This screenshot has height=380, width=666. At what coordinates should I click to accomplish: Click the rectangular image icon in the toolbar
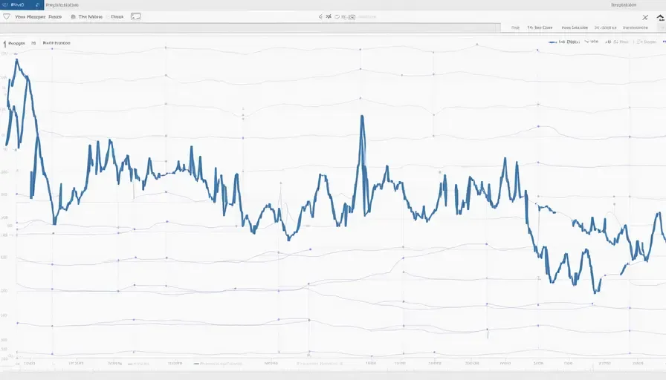point(135,16)
